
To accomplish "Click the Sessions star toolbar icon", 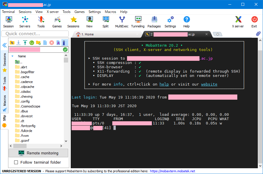I will tap(73, 22).
